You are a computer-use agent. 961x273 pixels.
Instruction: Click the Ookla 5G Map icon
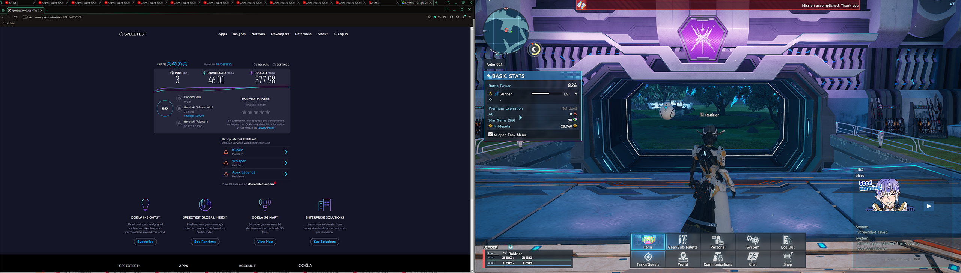pyautogui.click(x=265, y=205)
